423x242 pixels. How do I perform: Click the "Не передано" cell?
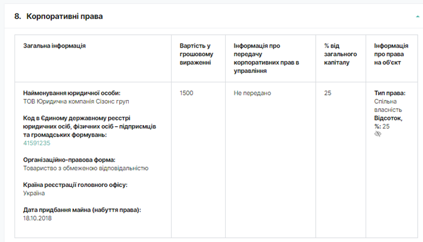pyautogui.click(x=252, y=93)
